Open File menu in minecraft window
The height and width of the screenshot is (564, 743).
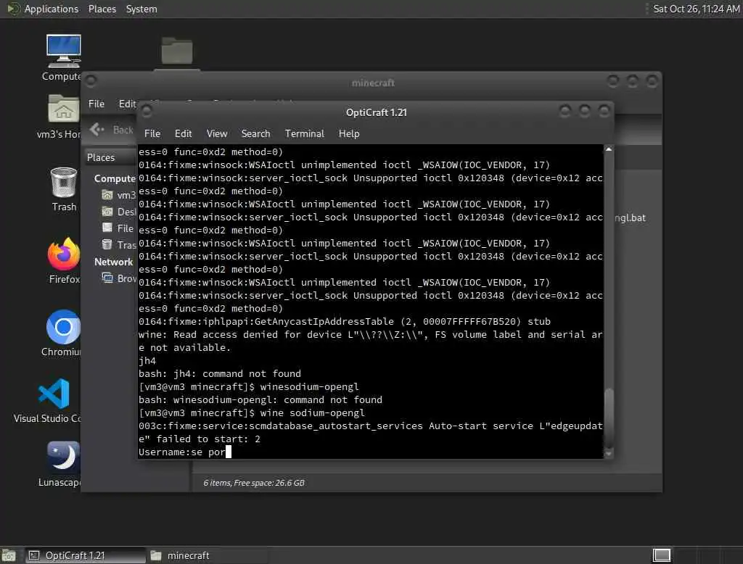(97, 104)
